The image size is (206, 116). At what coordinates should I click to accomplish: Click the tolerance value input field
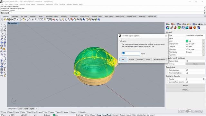(x=131, y=53)
